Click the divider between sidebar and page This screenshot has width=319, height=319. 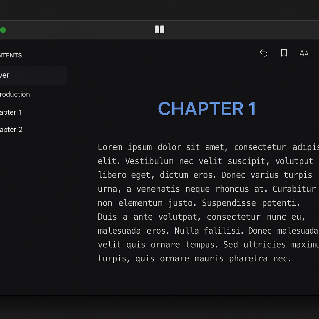click(74, 187)
